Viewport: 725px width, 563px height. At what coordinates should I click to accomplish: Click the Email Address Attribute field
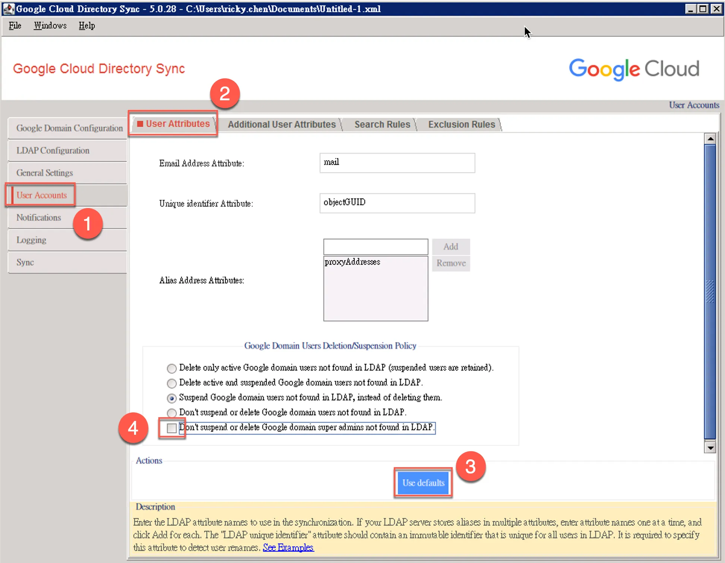coord(397,163)
